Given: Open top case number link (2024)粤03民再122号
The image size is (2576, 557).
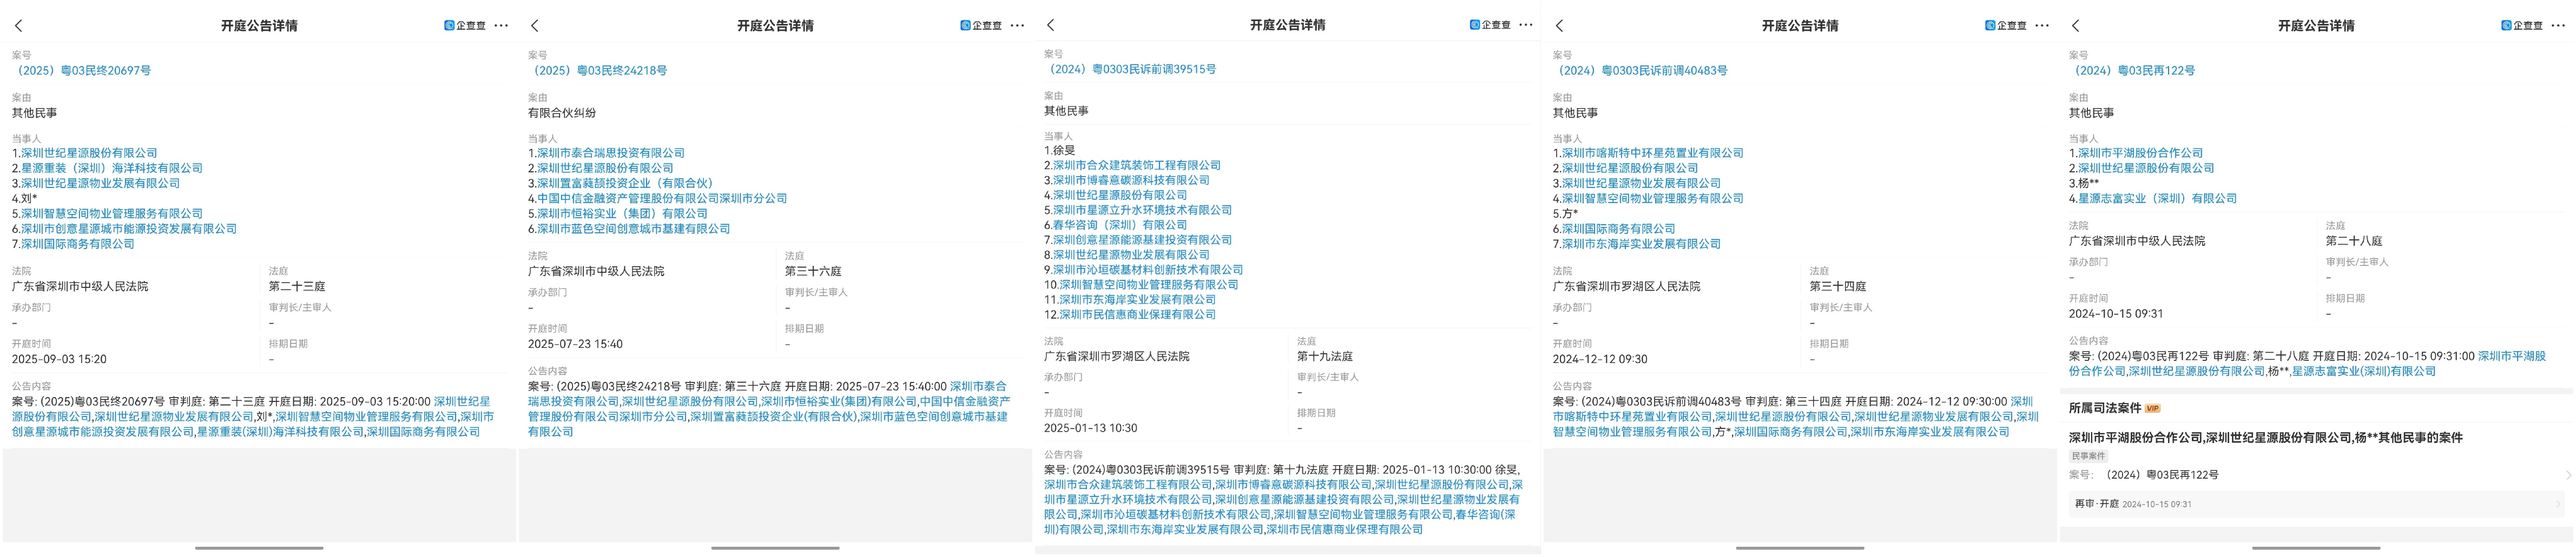Looking at the screenshot, I should (2133, 71).
